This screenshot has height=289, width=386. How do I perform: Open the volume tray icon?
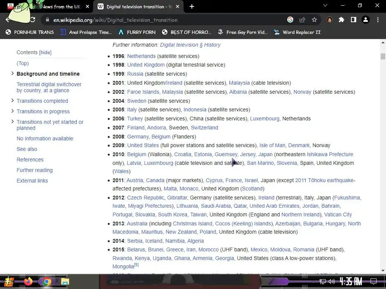pyautogui.click(x=332, y=281)
